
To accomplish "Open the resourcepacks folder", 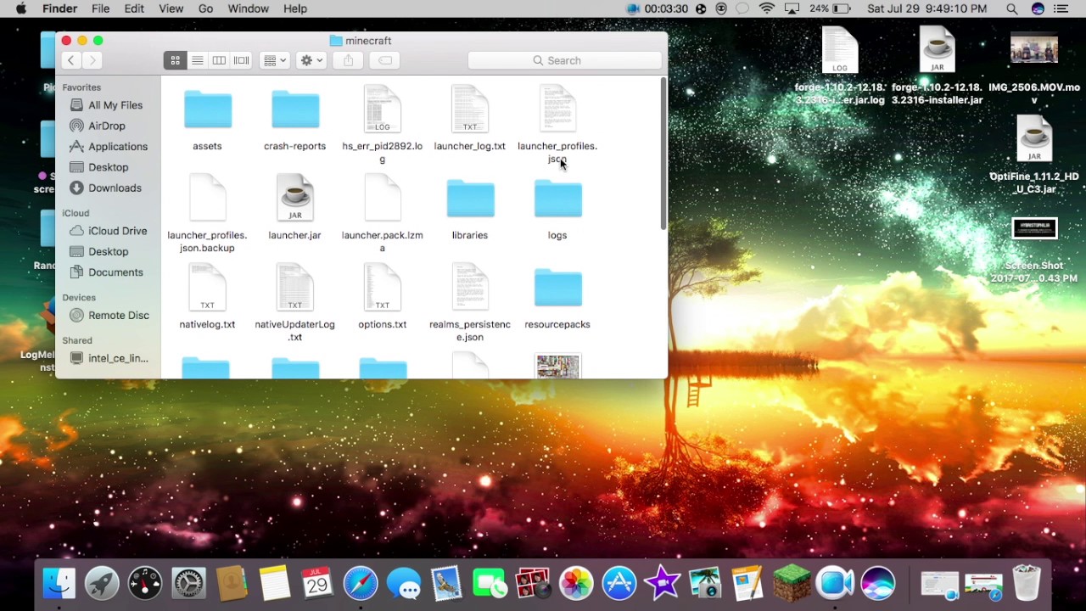I will click(557, 289).
